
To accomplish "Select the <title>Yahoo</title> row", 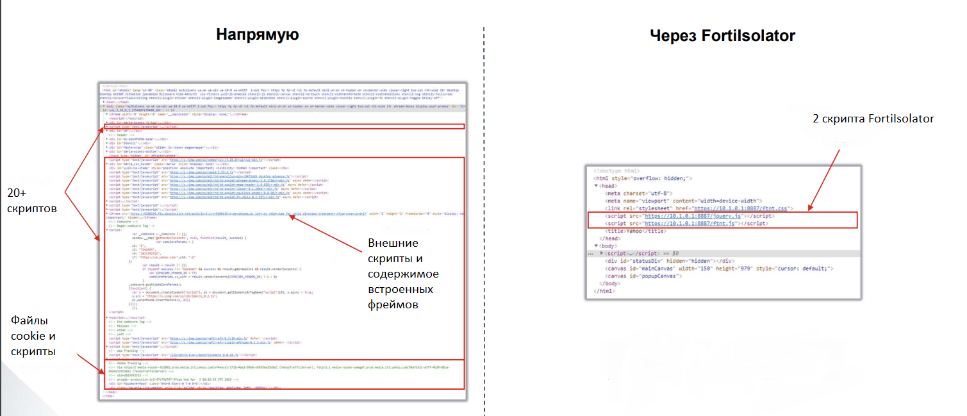I will pyautogui.click(x=636, y=231).
